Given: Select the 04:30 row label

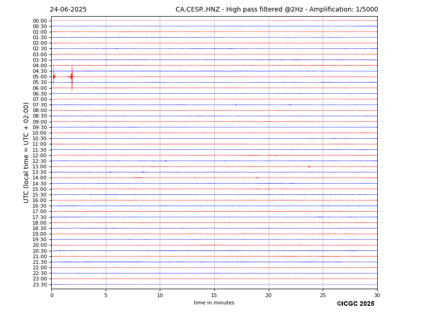Looking at the screenshot, I should tap(40, 71).
